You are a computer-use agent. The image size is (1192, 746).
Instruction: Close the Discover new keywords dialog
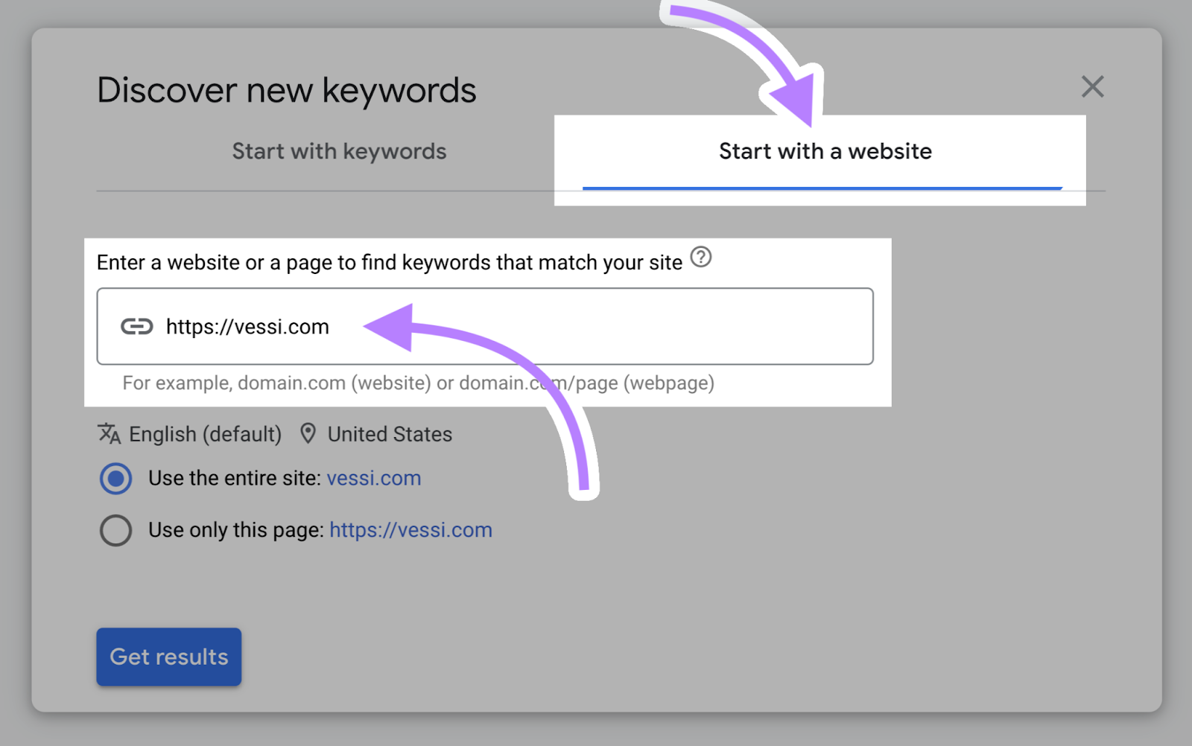coord(1092,86)
